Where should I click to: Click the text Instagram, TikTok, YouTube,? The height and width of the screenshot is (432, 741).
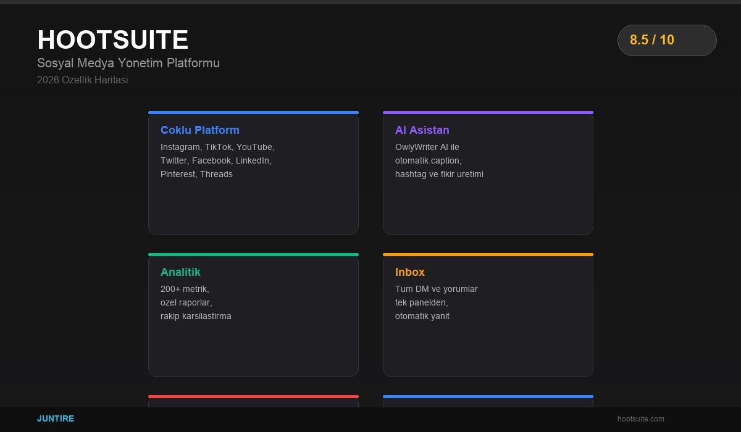[x=217, y=147]
